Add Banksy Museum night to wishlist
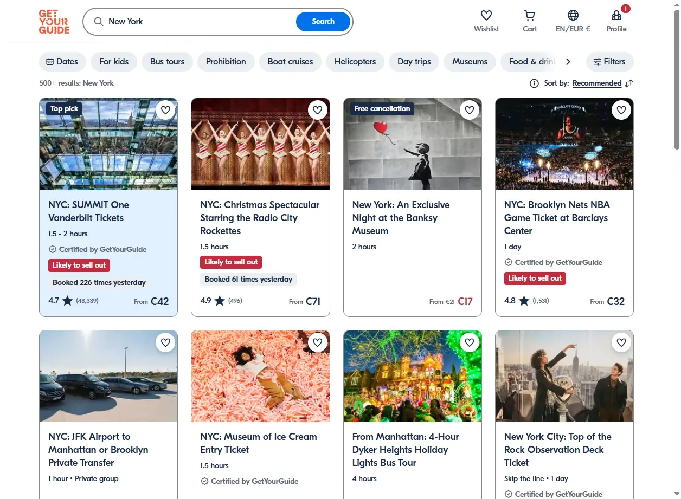Viewport: 681px width, 499px height. [470, 110]
